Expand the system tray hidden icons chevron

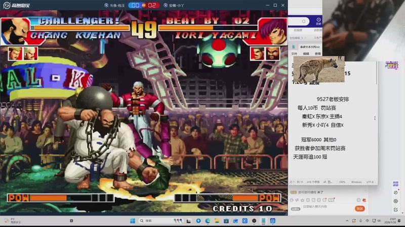[x=347, y=221]
